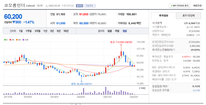Click the 상장주식수 value 27,519,091
This screenshot has height=105, width=206.
[194, 31]
